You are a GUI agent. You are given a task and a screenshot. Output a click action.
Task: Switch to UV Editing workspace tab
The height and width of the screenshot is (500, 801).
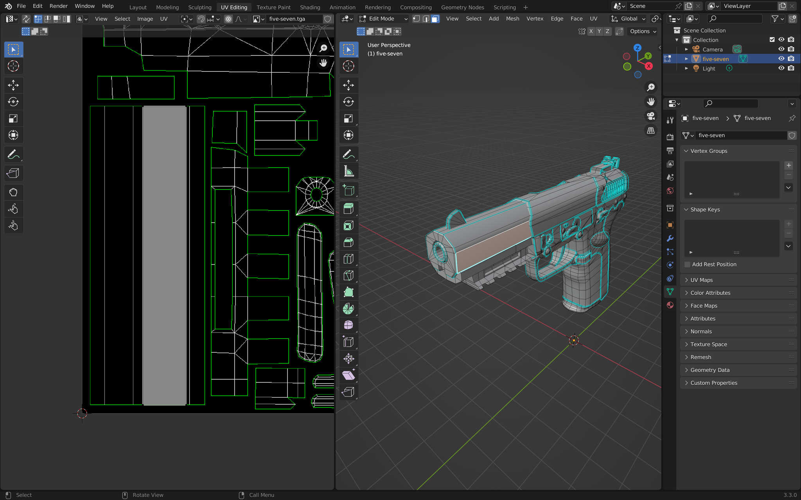(233, 6)
